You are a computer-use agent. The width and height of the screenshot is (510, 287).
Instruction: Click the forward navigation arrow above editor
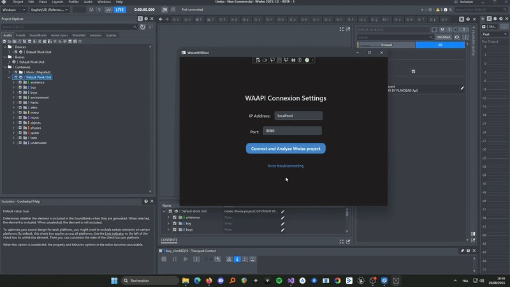[167, 19]
